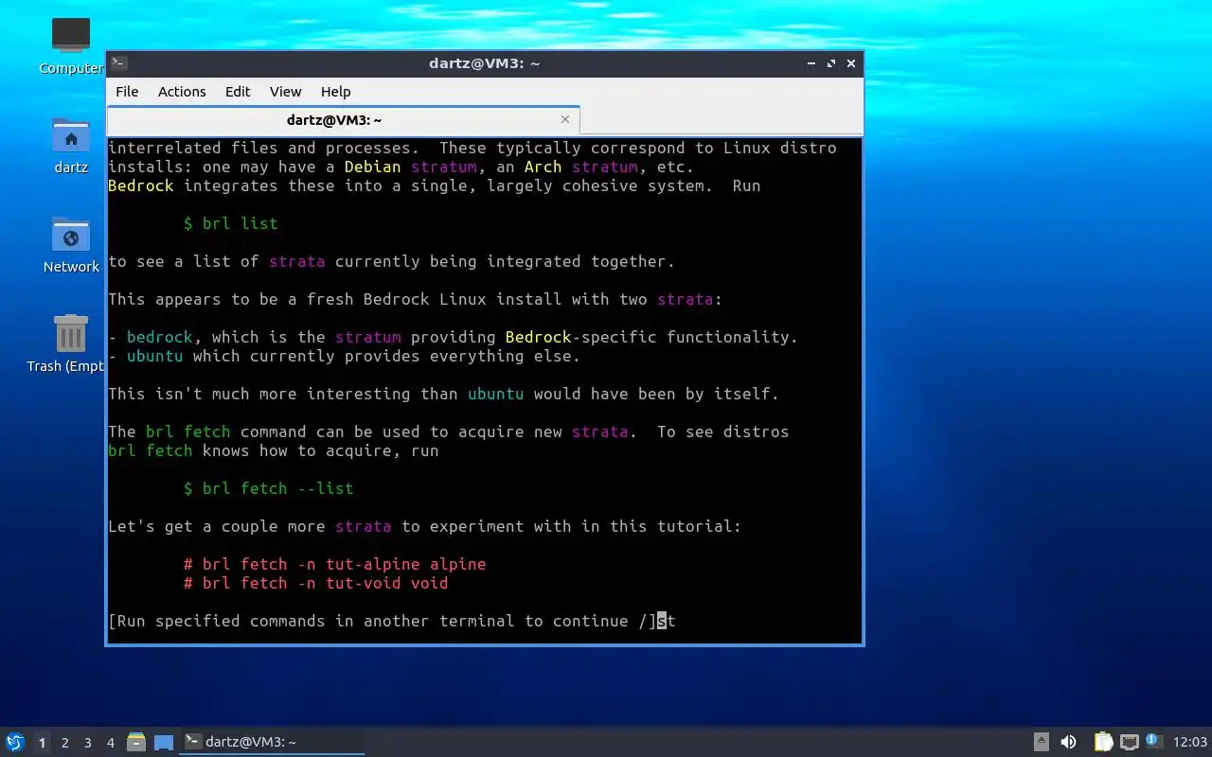Open the Computer desktop icon
This screenshot has width=1212, height=757.
71,45
